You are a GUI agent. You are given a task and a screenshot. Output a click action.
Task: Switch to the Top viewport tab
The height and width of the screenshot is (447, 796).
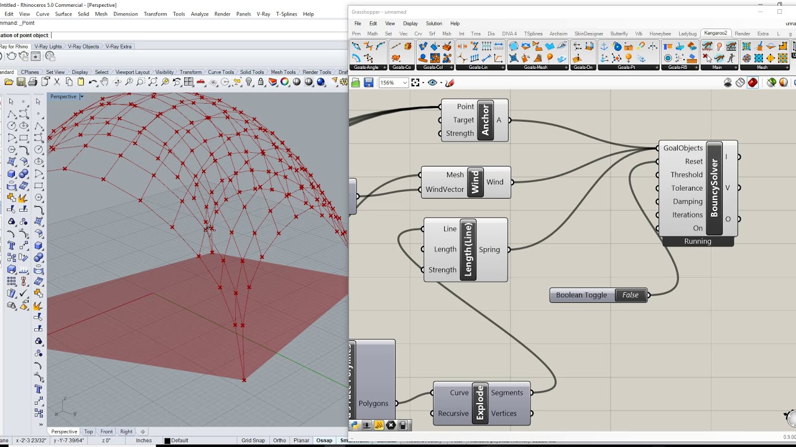(88, 431)
